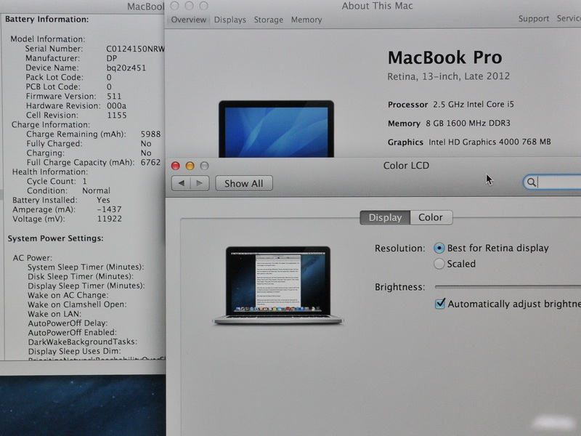This screenshot has height=436, width=581.
Task: Click the Wake on Clamshell Open row
Action: point(77,304)
